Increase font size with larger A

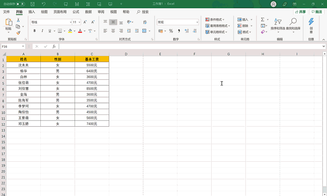click(x=85, y=22)
